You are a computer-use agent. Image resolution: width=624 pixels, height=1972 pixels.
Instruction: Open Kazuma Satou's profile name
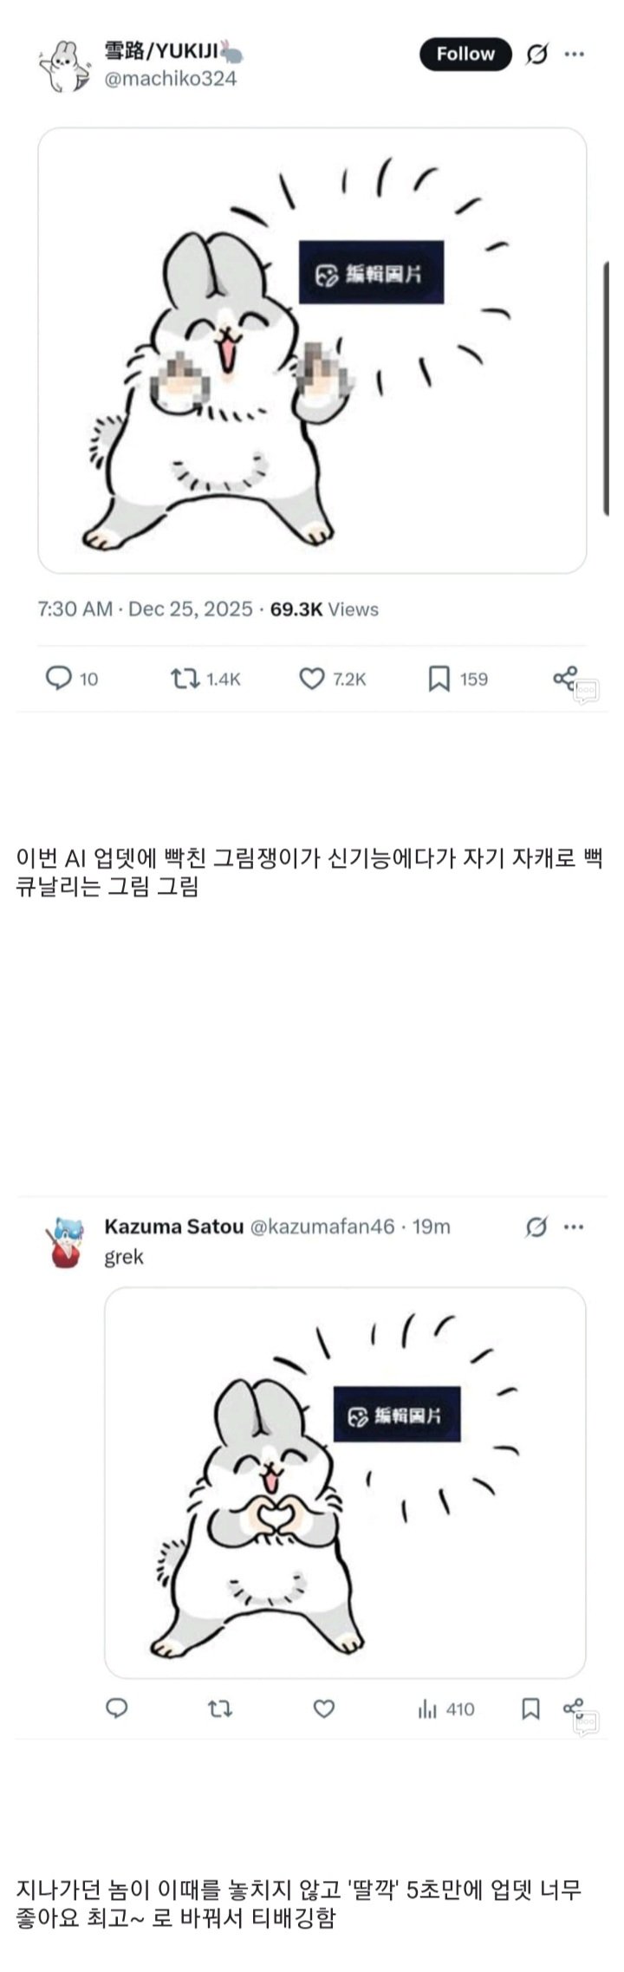(172, 1226)
